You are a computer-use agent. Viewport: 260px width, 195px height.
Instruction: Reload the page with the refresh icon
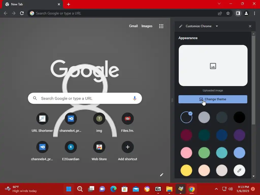[x=22, y=13]
